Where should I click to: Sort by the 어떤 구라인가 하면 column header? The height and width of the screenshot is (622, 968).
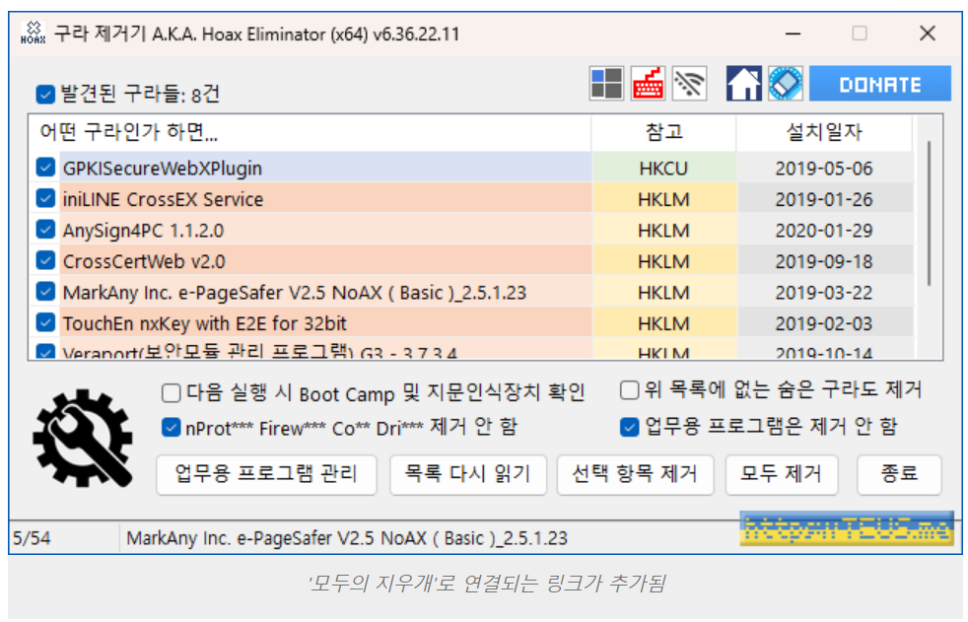[x=310, y=132]
